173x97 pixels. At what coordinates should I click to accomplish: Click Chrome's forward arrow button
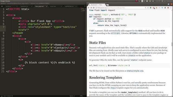(x=91, y=8)
